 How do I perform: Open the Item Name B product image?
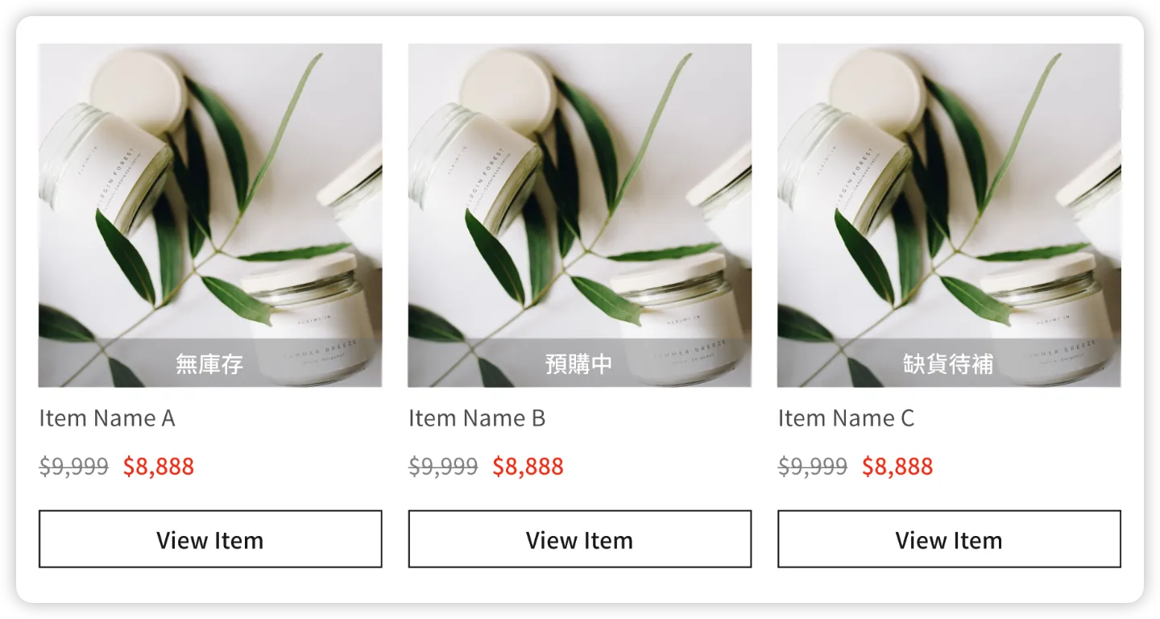coord(580,215)
